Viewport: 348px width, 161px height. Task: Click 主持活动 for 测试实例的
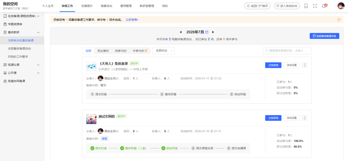pos(273,118)
